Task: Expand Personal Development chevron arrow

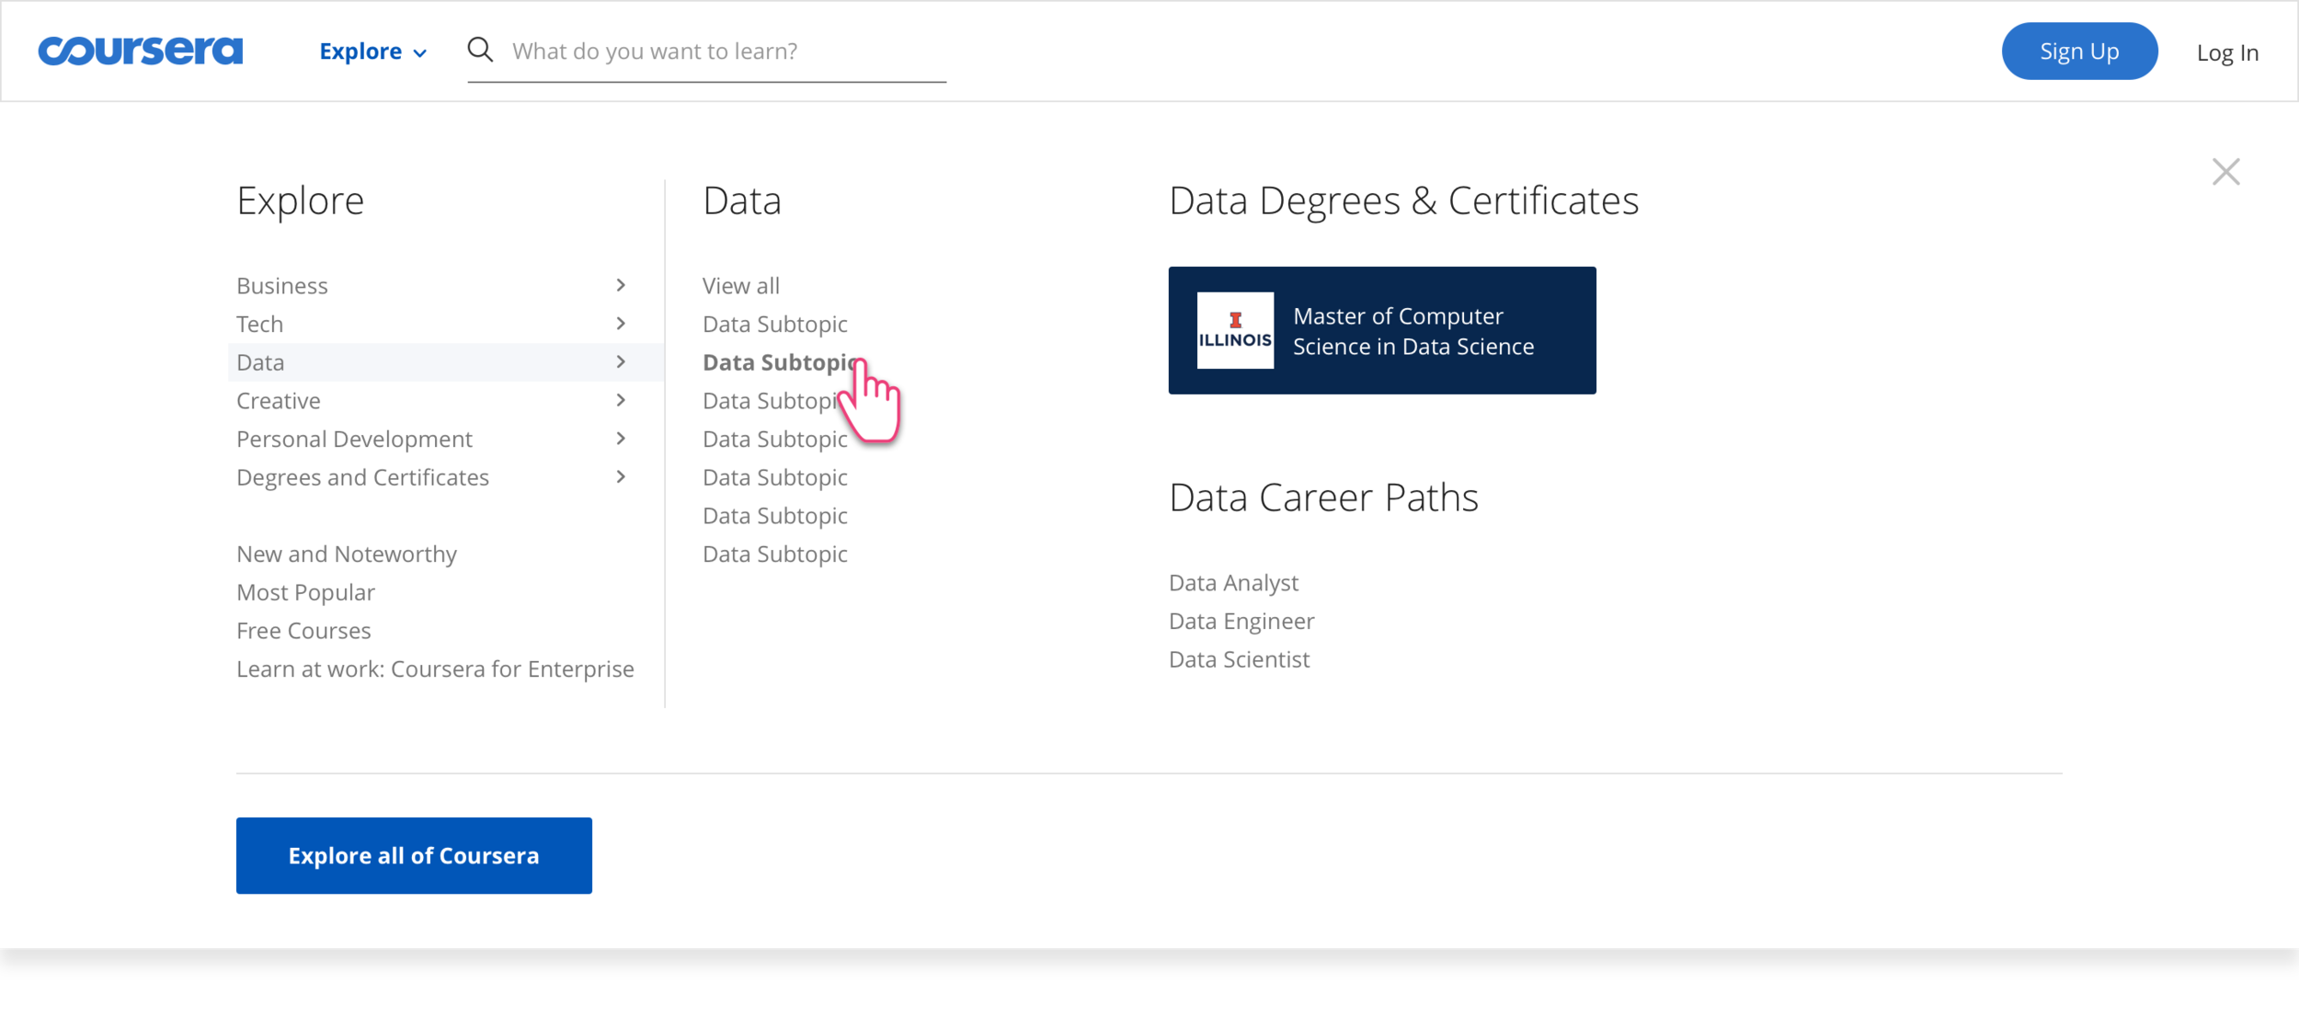Action: pyautogui.click(x=621, y=439)
